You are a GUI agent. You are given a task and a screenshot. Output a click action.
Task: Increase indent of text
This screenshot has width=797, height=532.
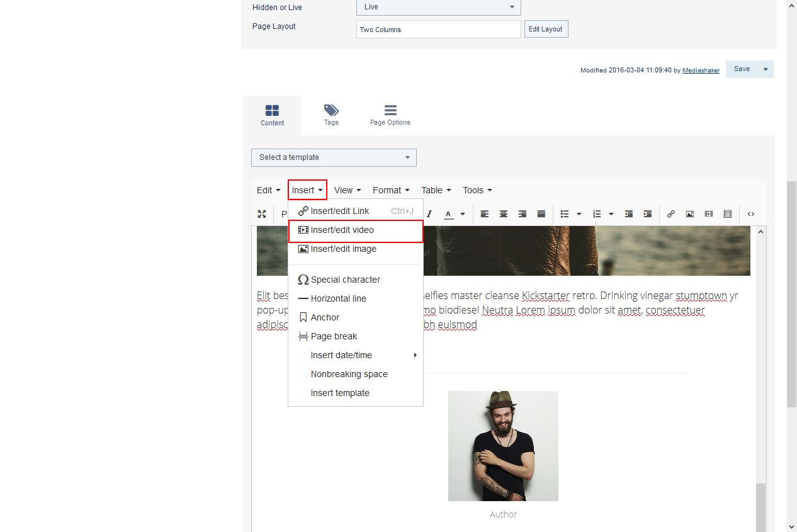pos(648,214)
